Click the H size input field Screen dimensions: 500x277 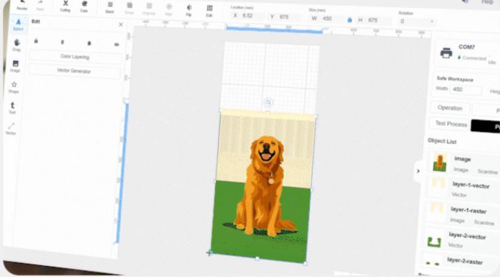pos(373,20)
